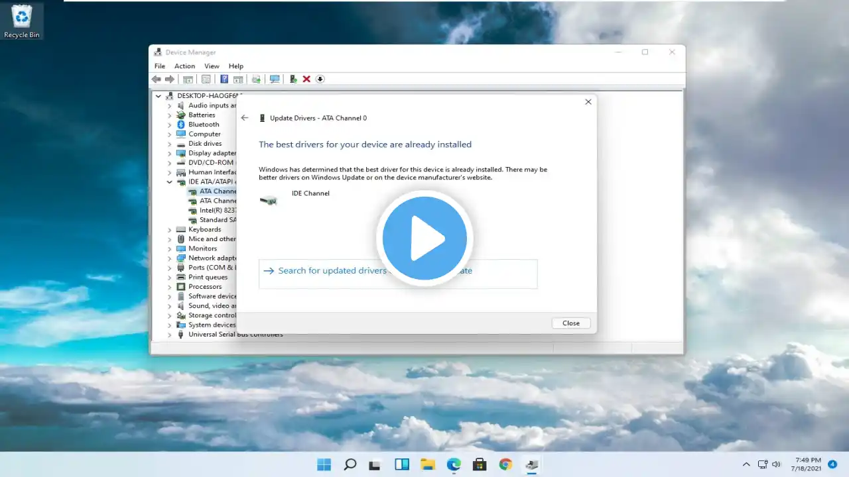Click the red X uninstall device icon

(306, 79)
